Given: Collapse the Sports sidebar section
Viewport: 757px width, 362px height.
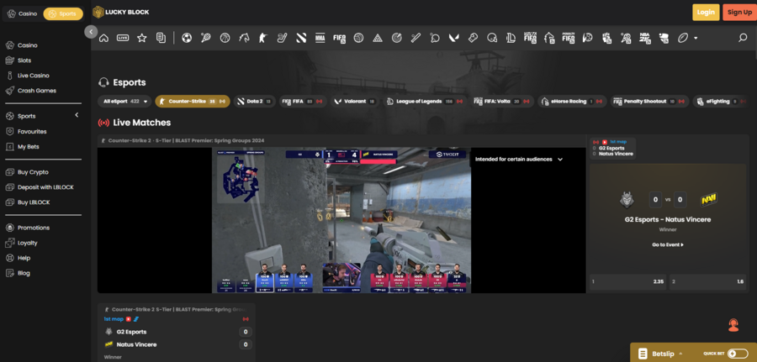Looking at the screenshot, I should click(77, 116).
